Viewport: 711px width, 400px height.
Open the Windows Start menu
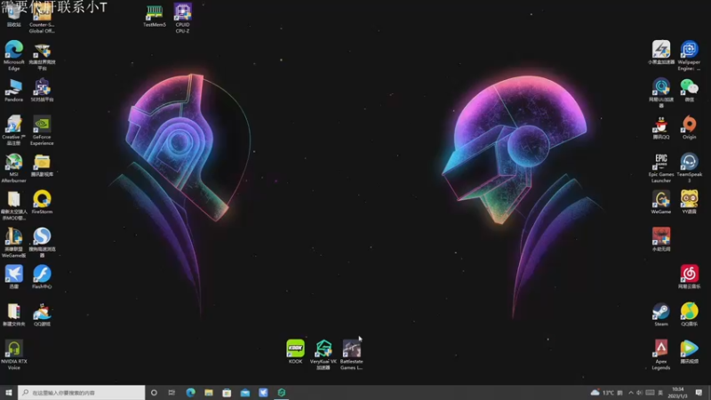pos(9,392)
